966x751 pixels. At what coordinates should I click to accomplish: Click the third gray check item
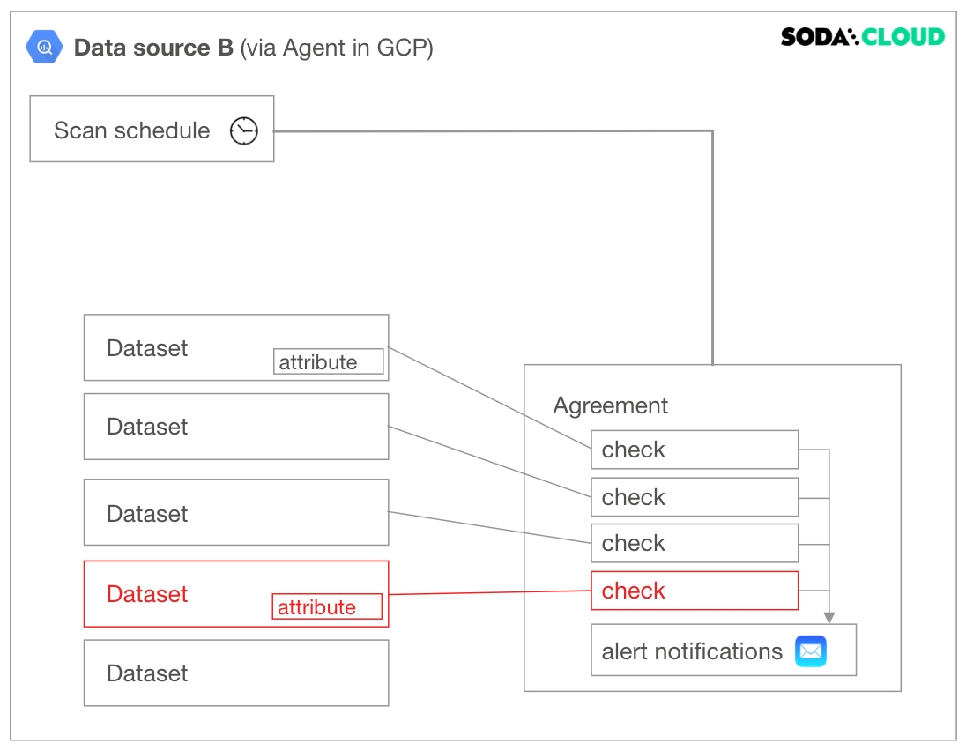pos(694,543)
